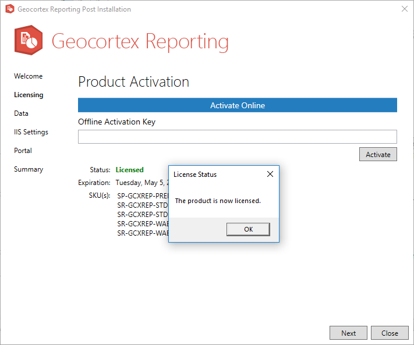Screen dimensions: 414x345
Task: Click into the Offline Activation Key field
Action: coord(237,137)
